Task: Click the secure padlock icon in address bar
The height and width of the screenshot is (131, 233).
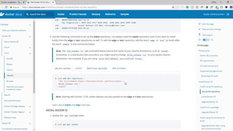Action: pos(11,7)
